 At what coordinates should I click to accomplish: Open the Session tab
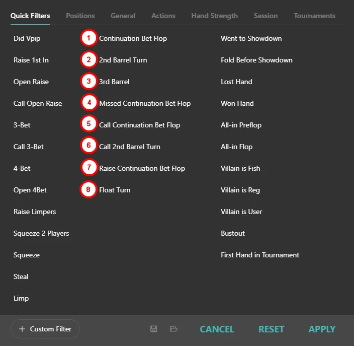point(265,16)
